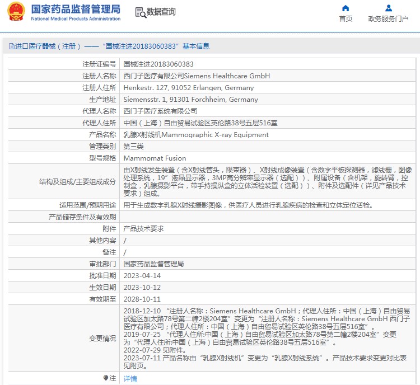420x385 pixels.
Task: Select product name Mammographic X-ray Equipment
Action: 215,135
